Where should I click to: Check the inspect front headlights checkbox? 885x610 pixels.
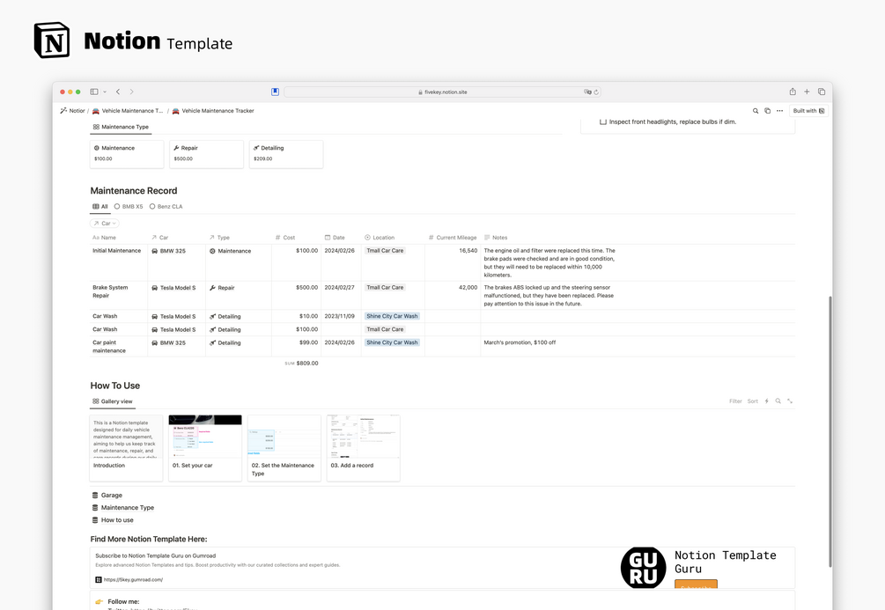click(x=603, y=121)
